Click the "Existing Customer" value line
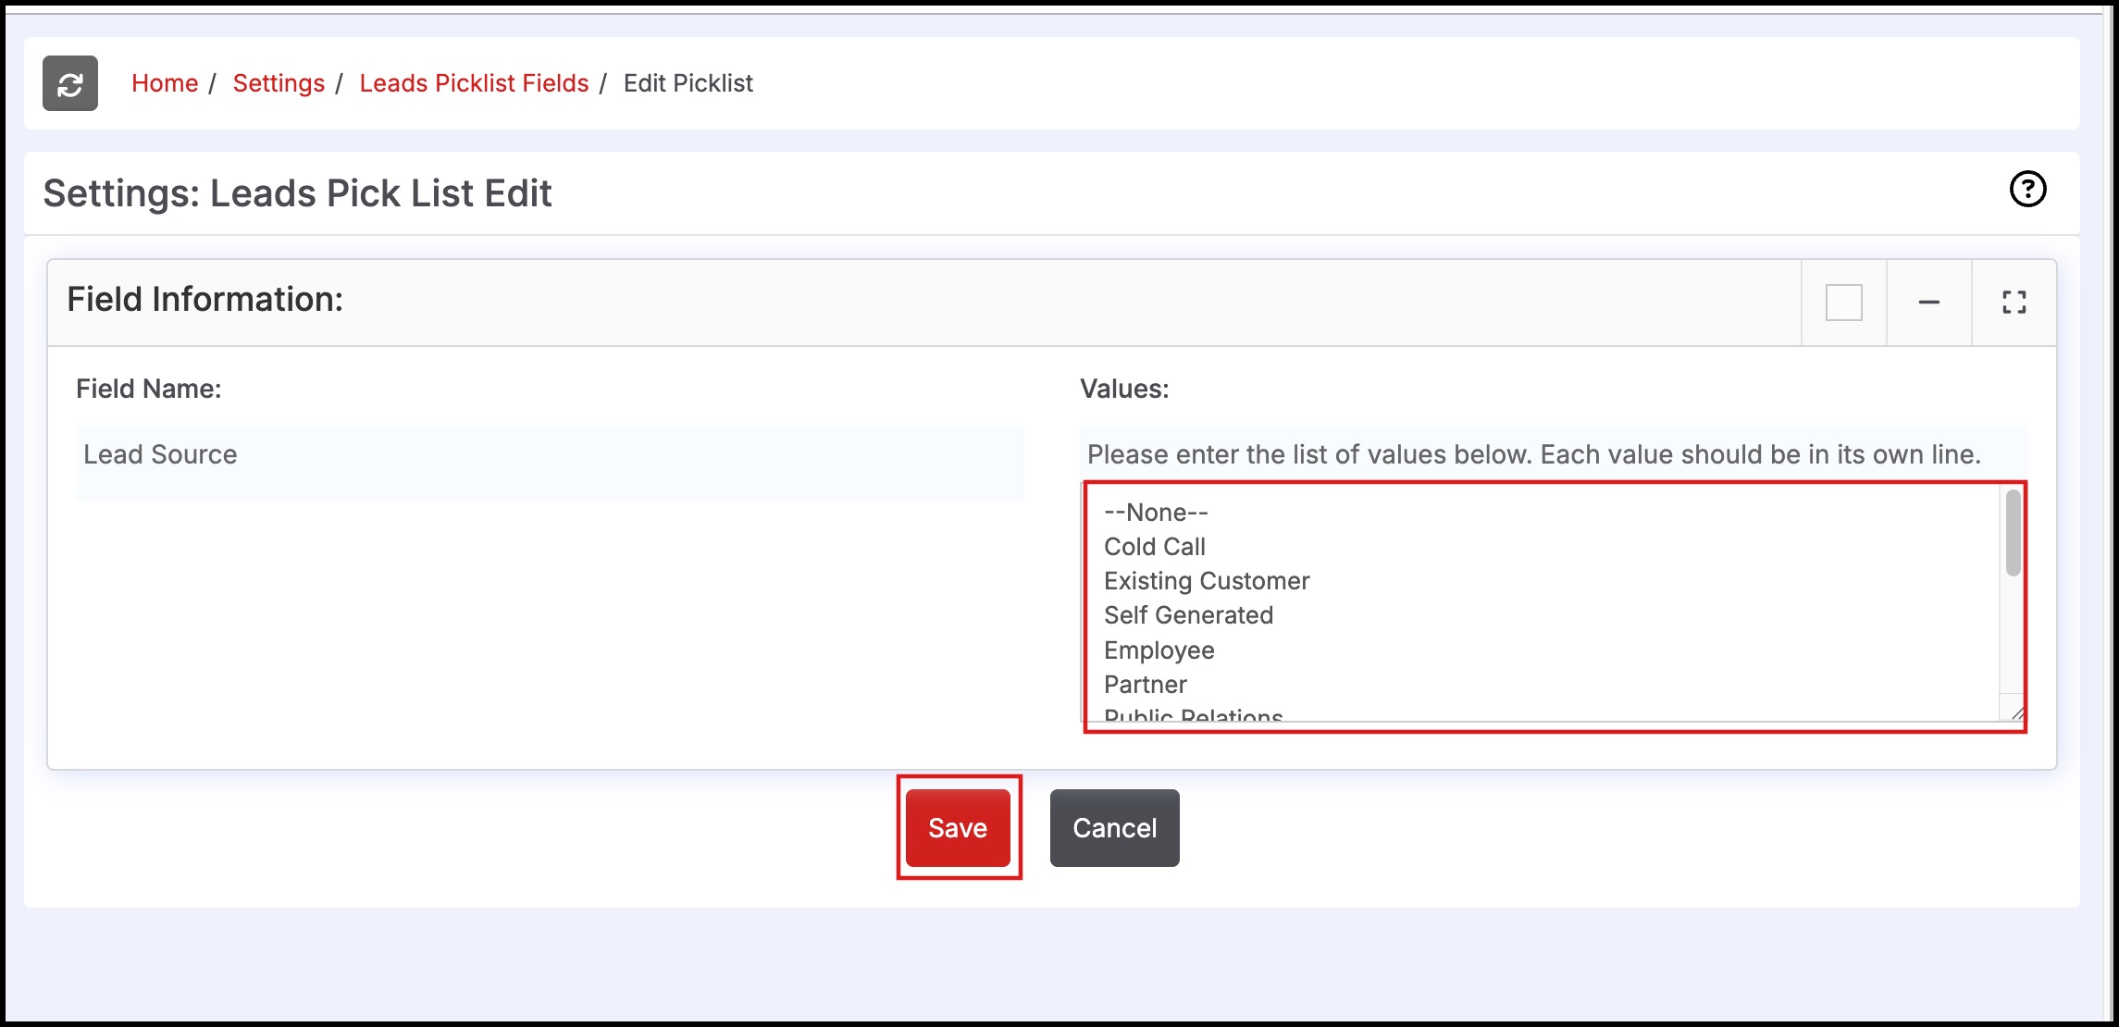The width and height of the screenshot is (2119, 1027). (1207, 581)
